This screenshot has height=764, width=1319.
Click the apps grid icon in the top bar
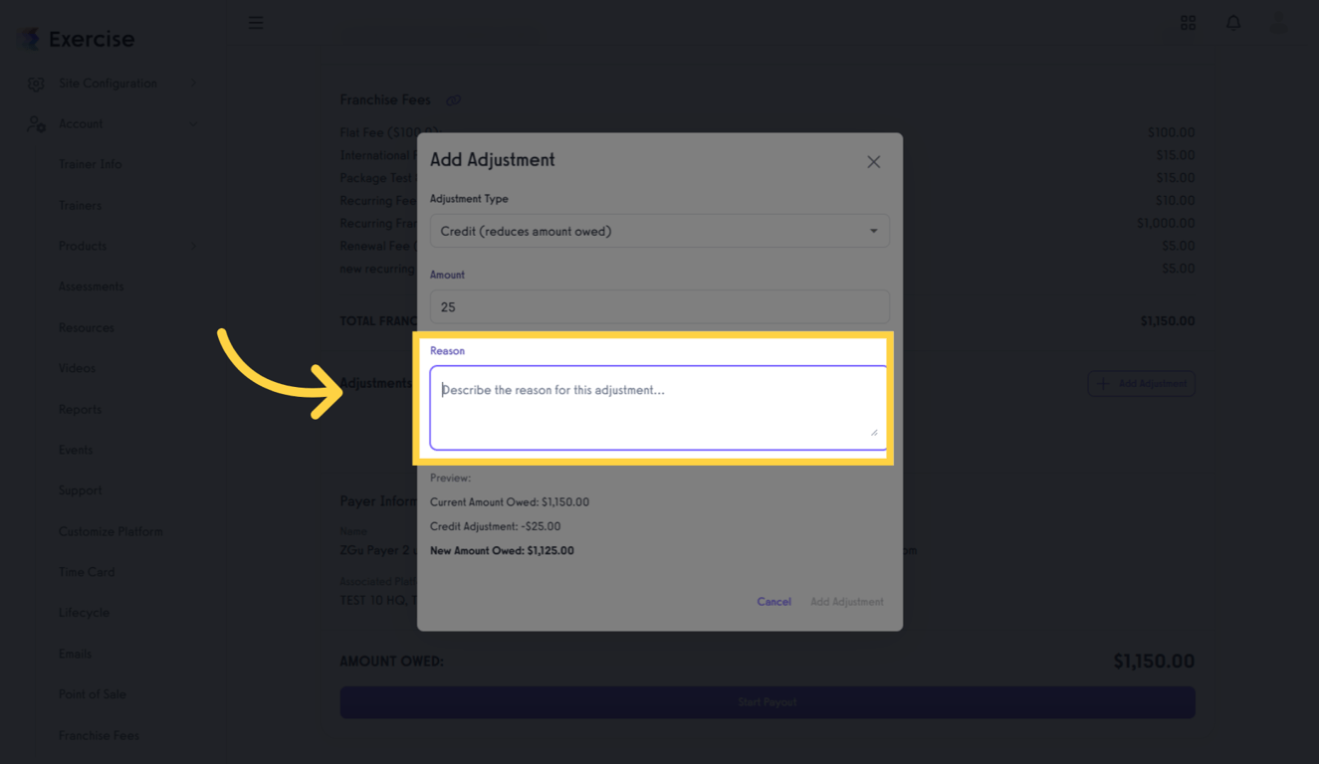(x=1188, y=22)
